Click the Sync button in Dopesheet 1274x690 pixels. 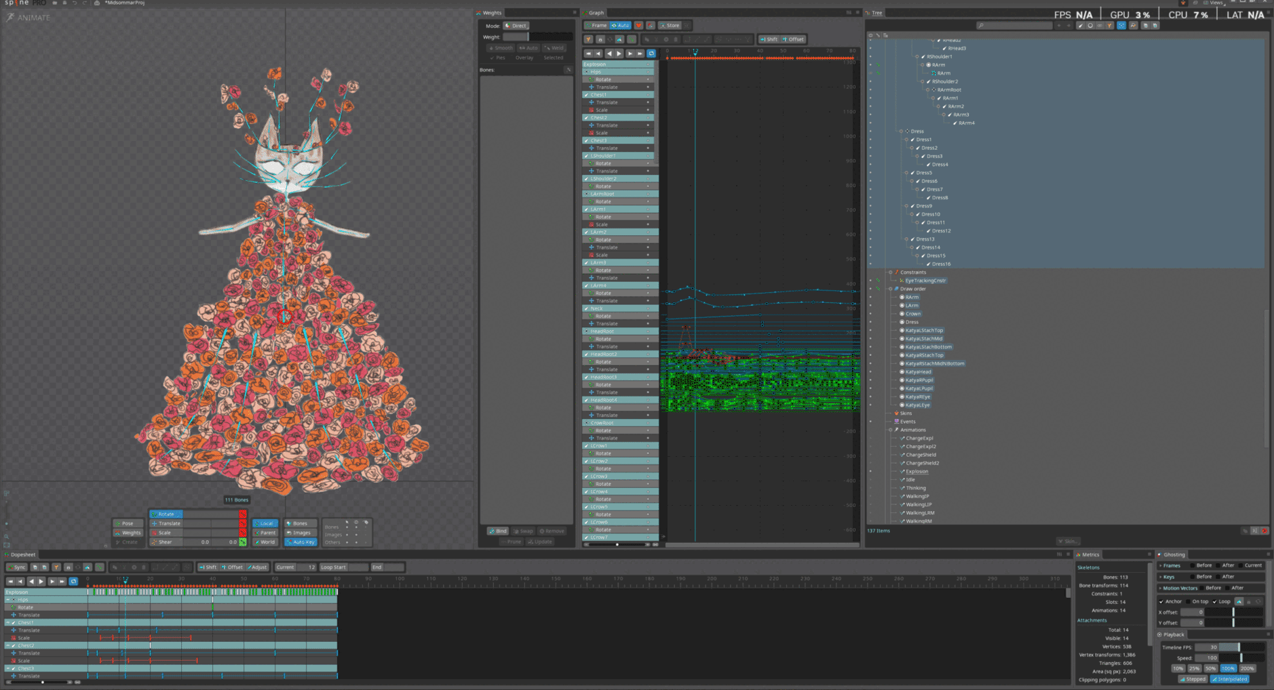click(x=16, y=567)
